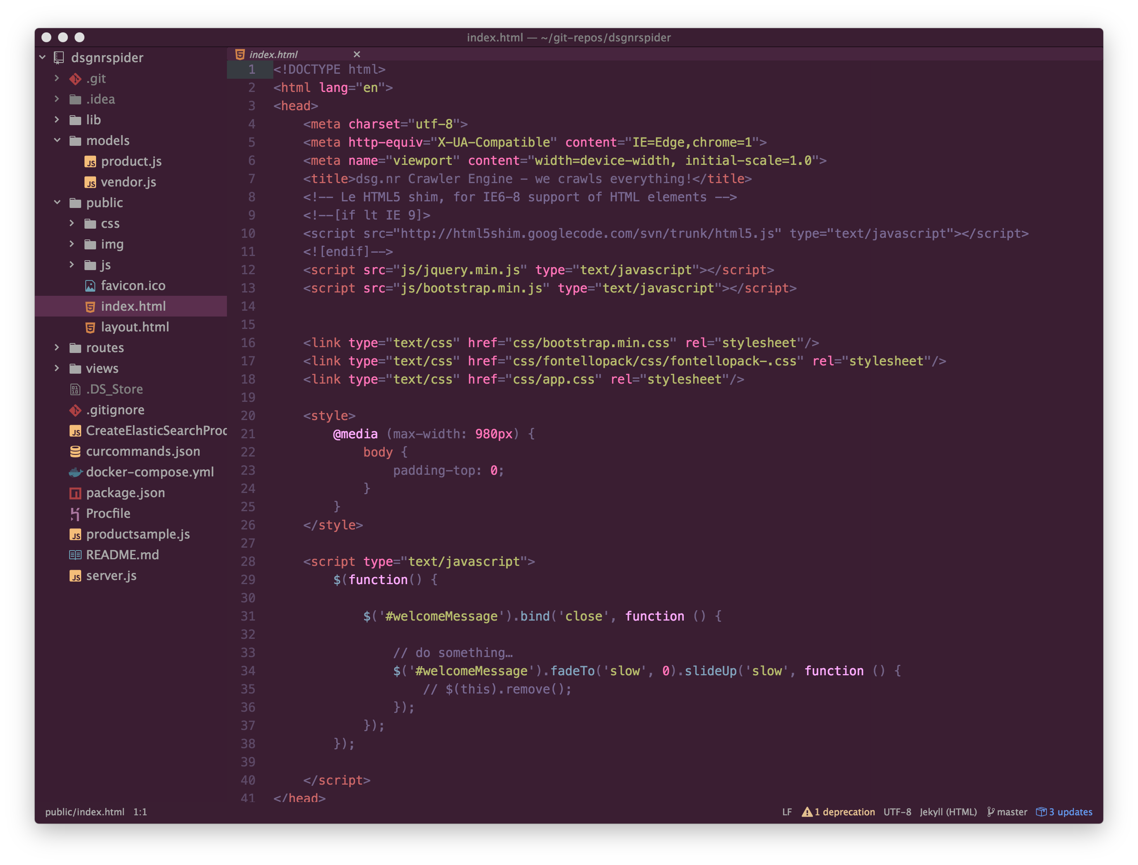Open master branch selector
Viewport: 1138px width, 865px height.
[1007, 812]
